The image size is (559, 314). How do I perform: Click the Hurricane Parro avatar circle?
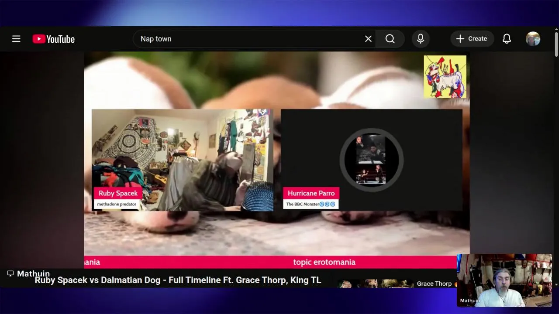371,160
